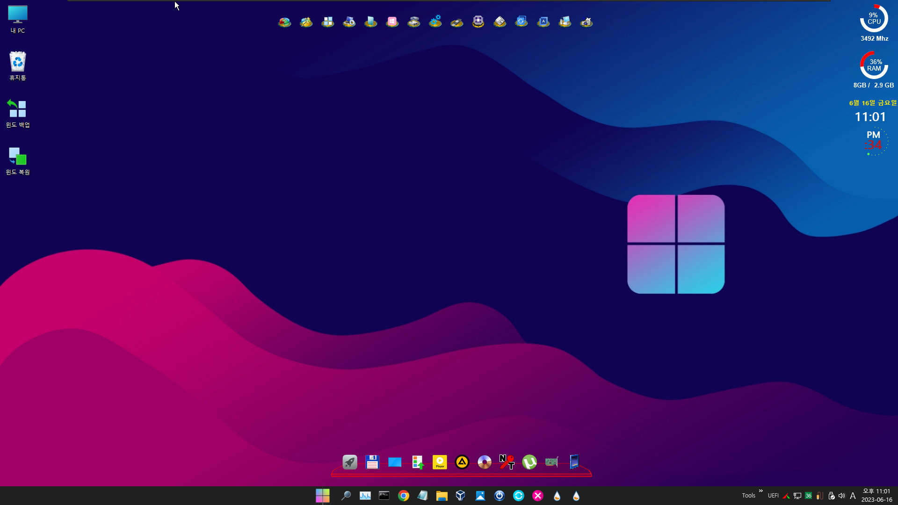Open the 내 PC desktop icon

[18, 20]
